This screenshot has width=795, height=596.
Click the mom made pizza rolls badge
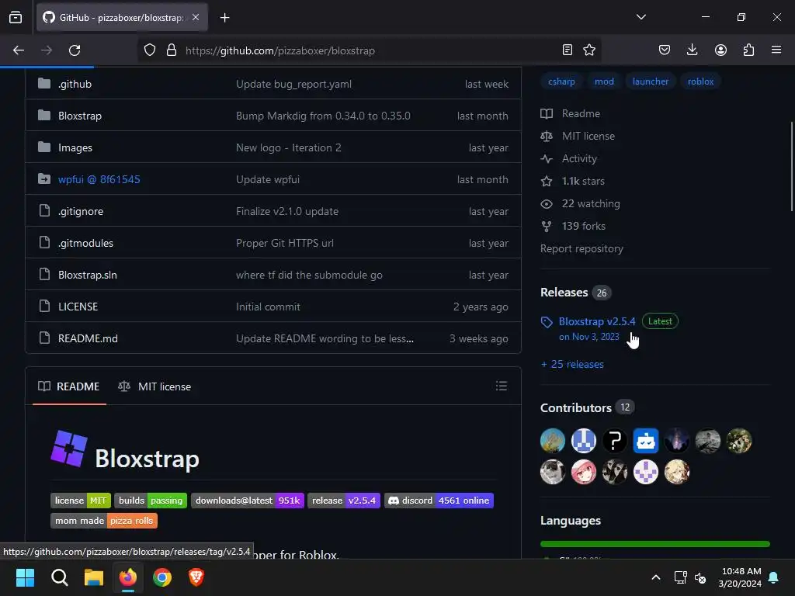coord(104,521)
